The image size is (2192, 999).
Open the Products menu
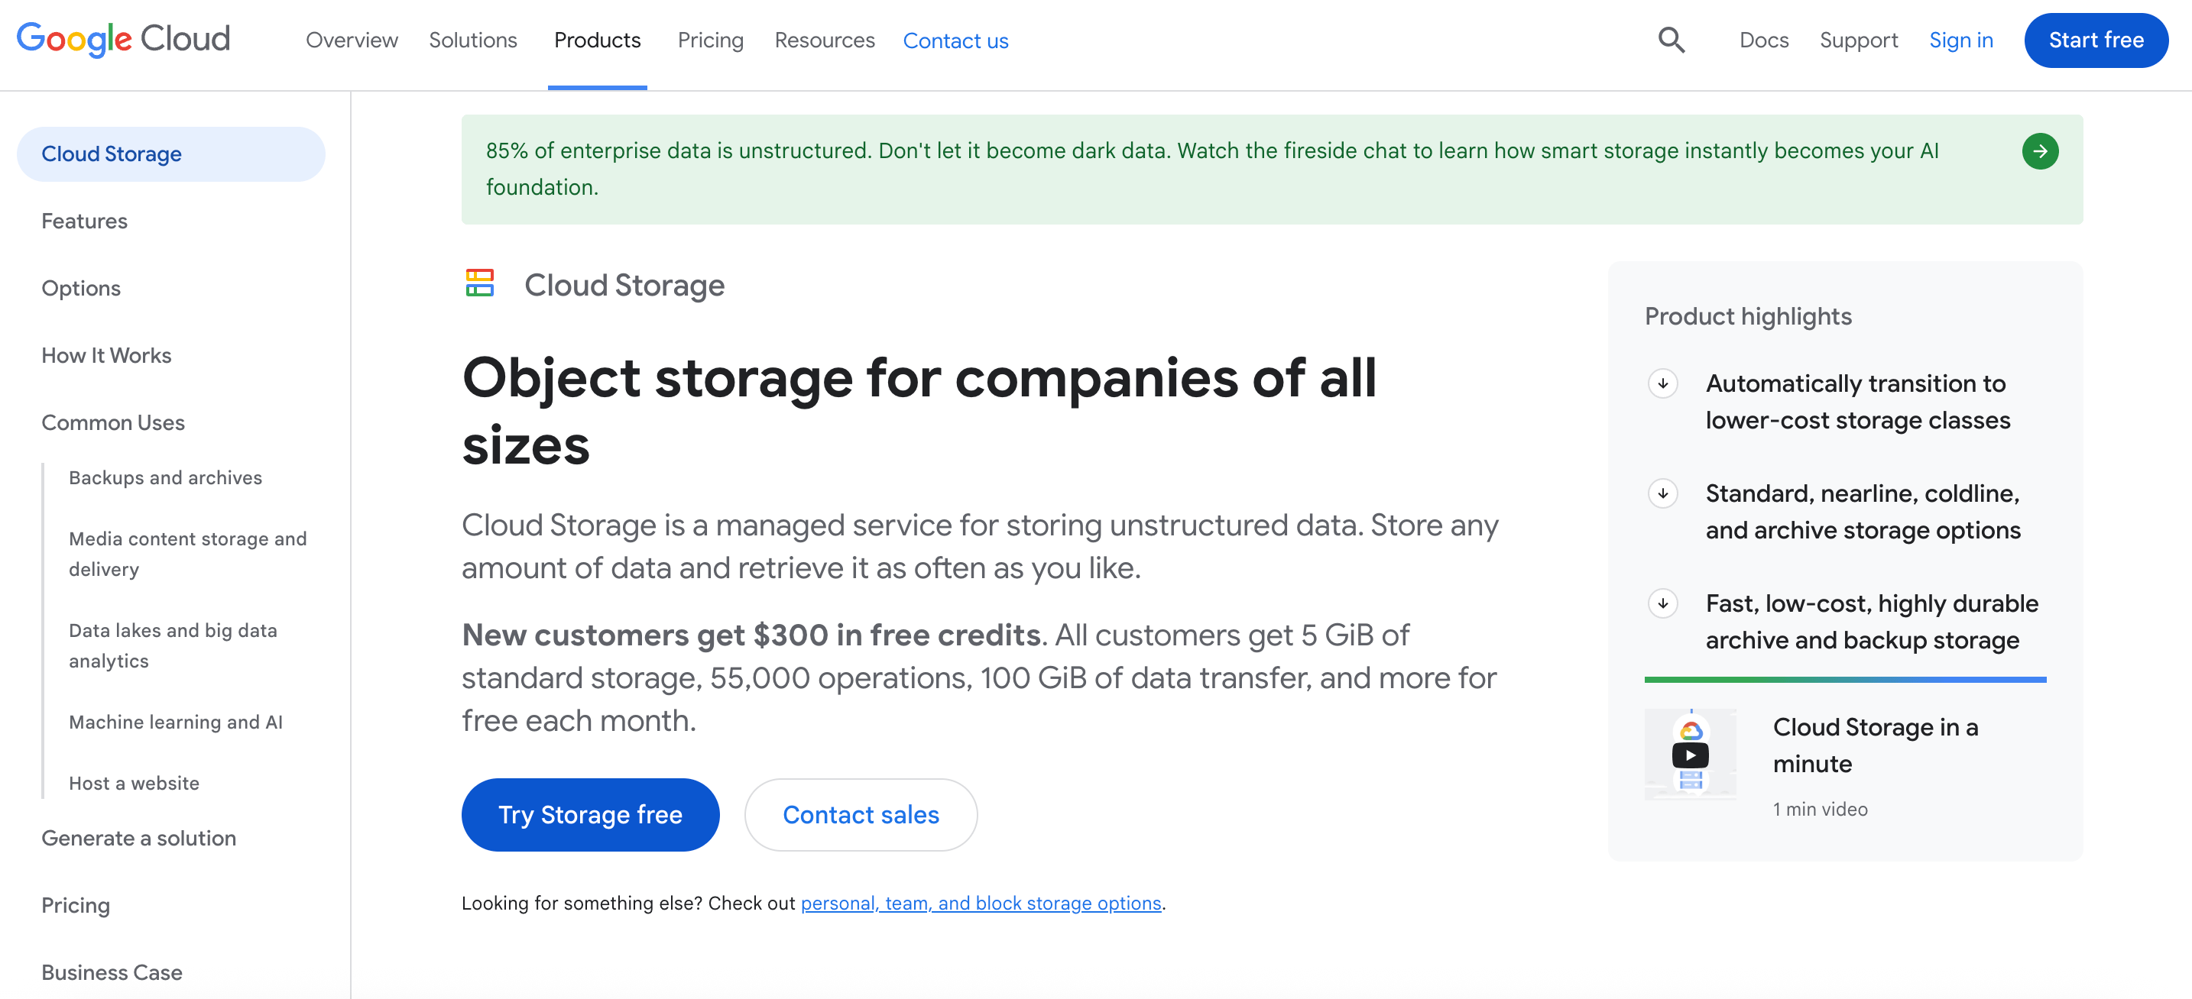tap(596, 40)
